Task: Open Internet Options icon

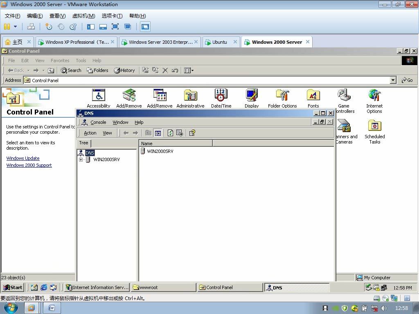Action: pyautogui.click(x=374, y=101)
